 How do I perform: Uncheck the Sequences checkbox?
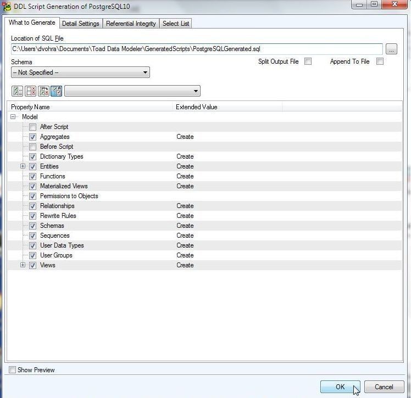(x=32, y=236)
